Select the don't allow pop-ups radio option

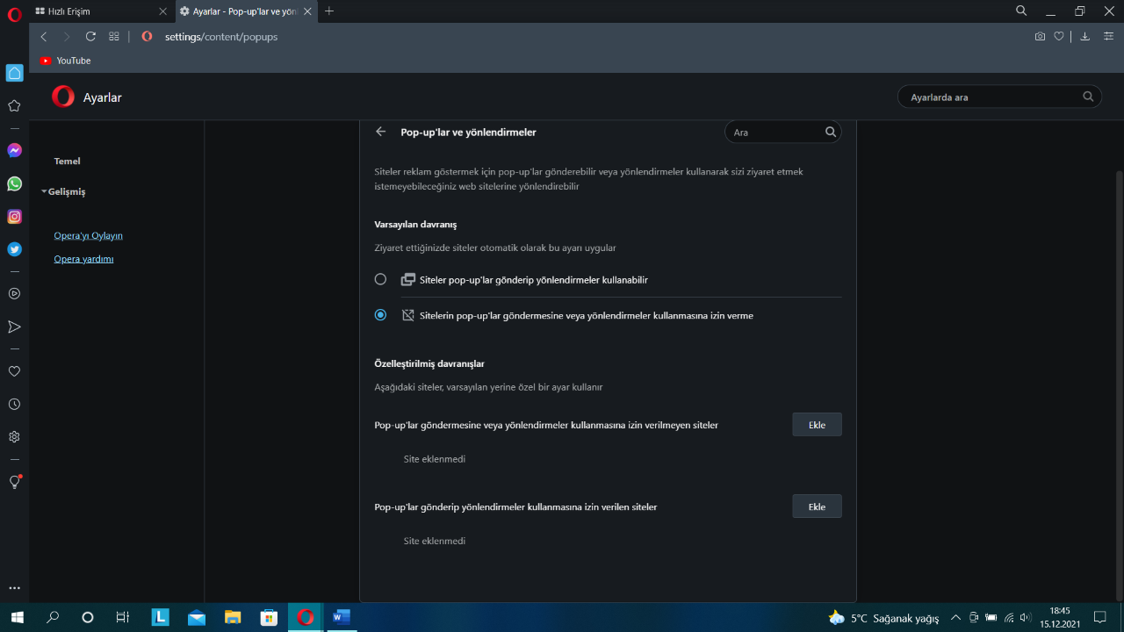click(380, 315)
